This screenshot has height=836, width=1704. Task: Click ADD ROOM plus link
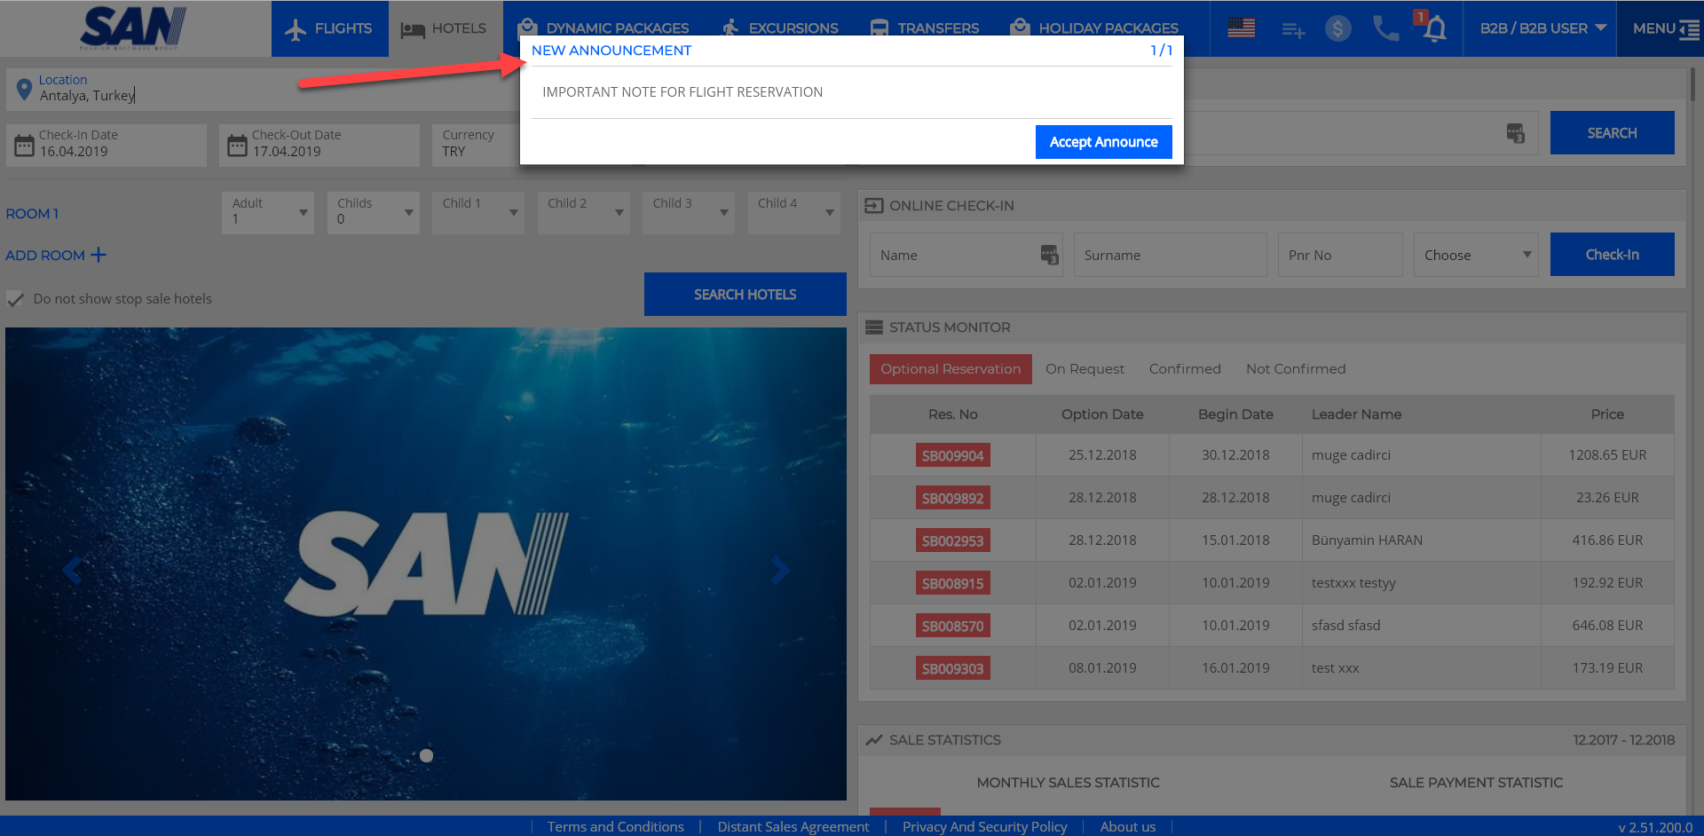click(x=56, y=256)
